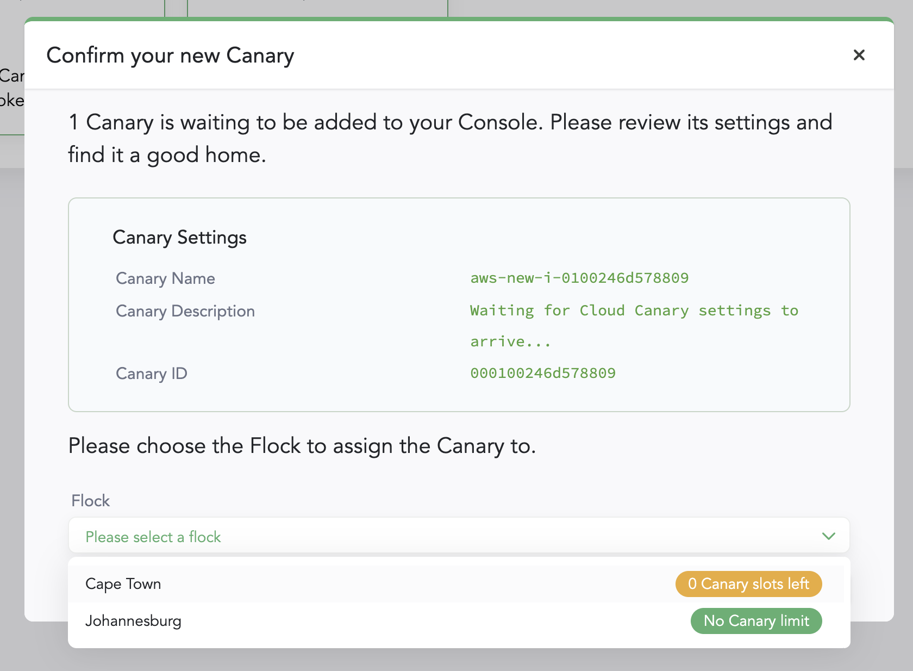Click the Canary Description waiting text
Viewport: 913px width, 671px height.
pyautogui.click(x=634, y=311)
